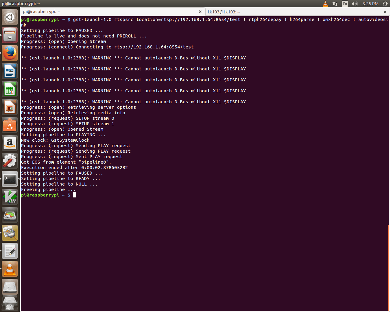Click 'Progress: (open) Retrieving server options' line

pos(78,107)
